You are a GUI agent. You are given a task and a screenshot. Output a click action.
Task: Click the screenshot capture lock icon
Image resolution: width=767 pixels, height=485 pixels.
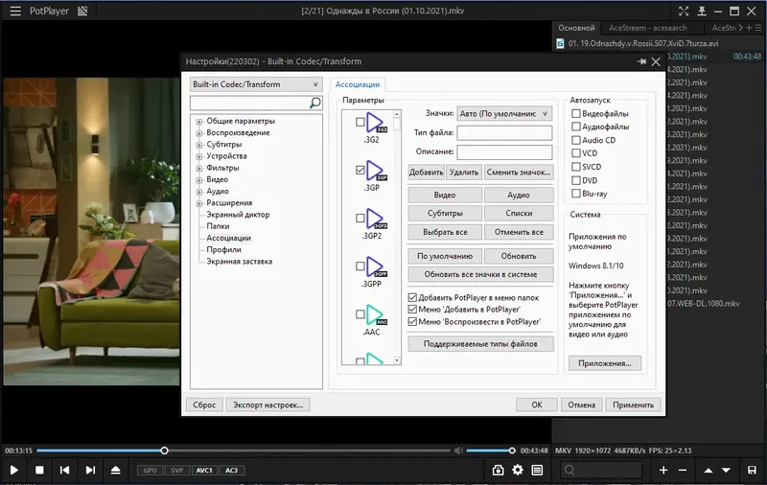498,470
